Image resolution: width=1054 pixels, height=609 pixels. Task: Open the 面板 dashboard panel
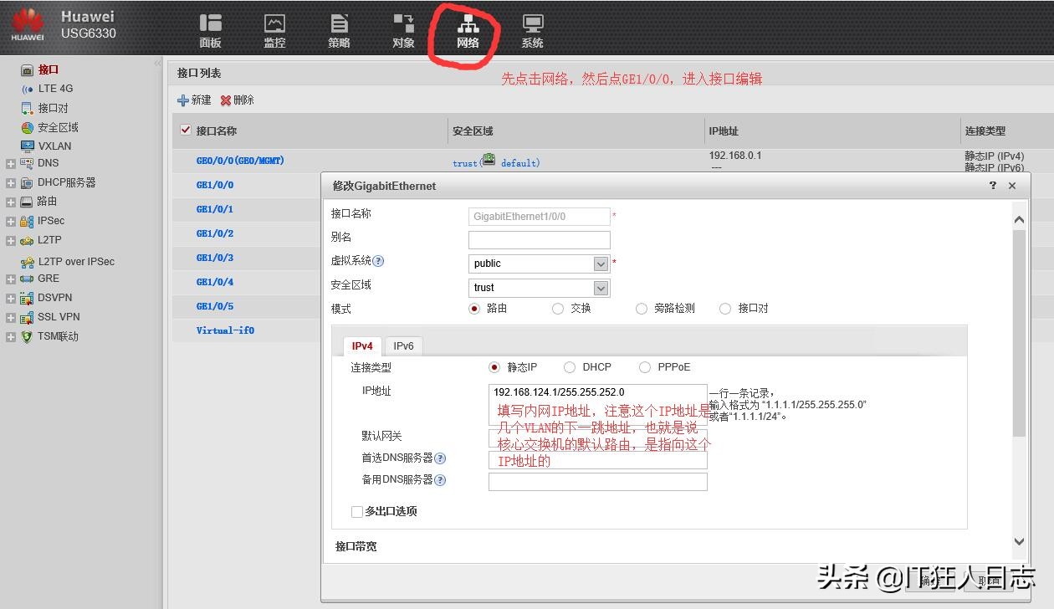click(210, 30)
